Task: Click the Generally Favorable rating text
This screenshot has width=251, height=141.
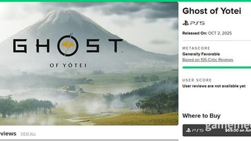Action: [x=201, y=54]
